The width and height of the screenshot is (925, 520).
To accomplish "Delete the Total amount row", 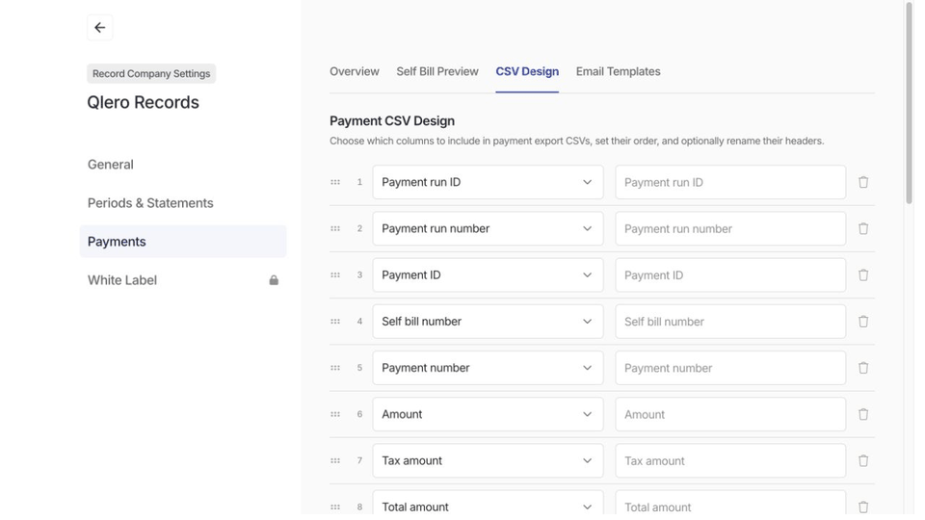I will (863, 507).
